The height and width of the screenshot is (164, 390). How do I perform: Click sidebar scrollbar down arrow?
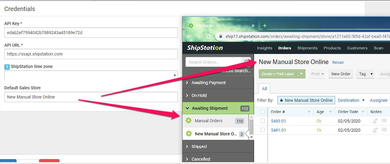click(x=252, y=137)
